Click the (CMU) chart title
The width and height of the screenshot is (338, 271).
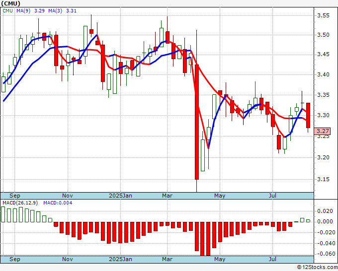click(11, 3)
